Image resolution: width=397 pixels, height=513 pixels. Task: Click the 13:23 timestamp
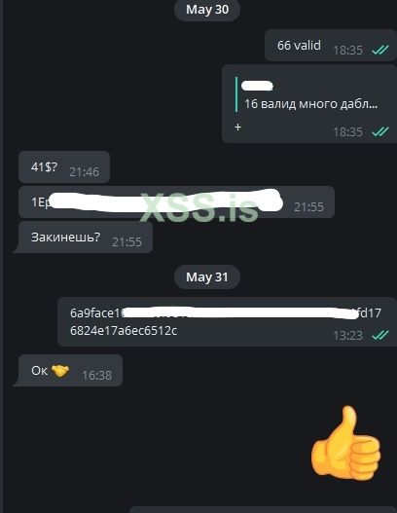click(x=347, y=335)
